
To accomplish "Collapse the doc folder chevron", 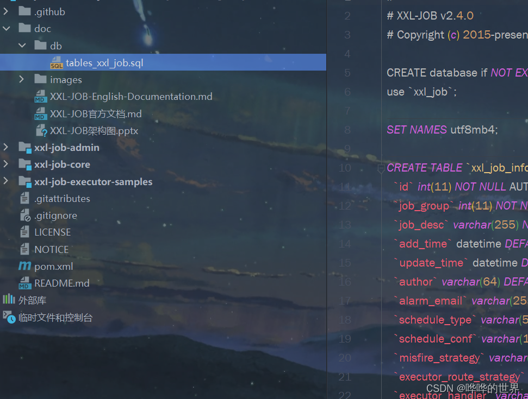I will (6, 29).
